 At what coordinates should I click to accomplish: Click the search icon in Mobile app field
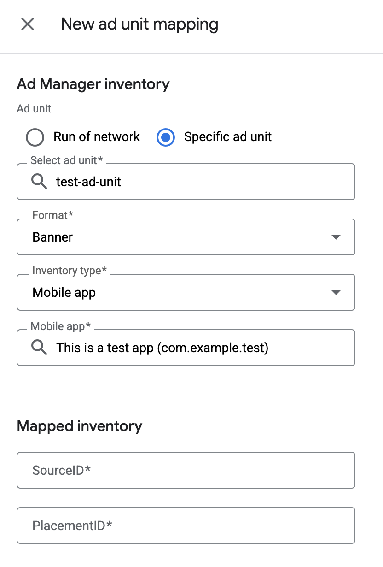pyautogui.click(x=39, y=348)
